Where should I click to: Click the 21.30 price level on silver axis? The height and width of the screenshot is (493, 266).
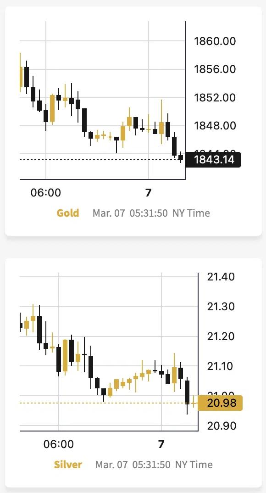pos(221,307)
